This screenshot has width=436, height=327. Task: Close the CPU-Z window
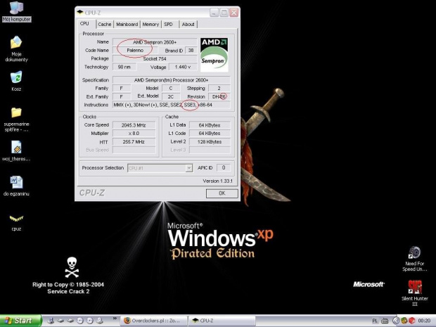[x=234, y=13]
